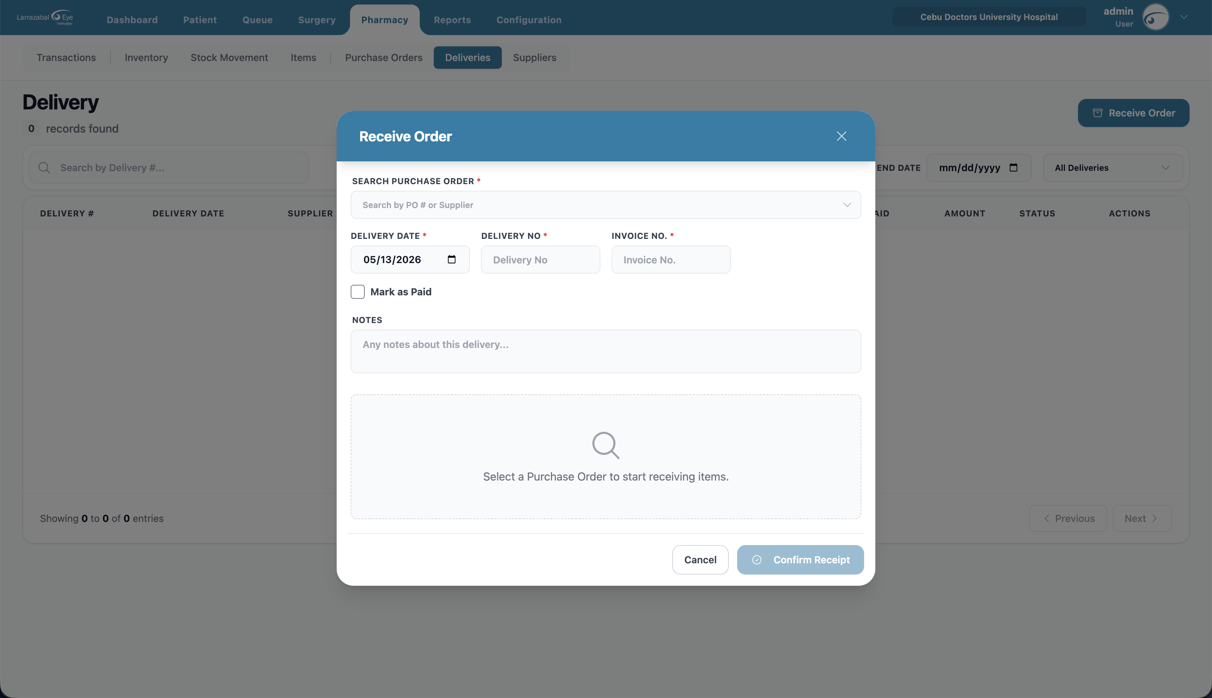
Task: Click the Cancel button
Action: (700, 559)
